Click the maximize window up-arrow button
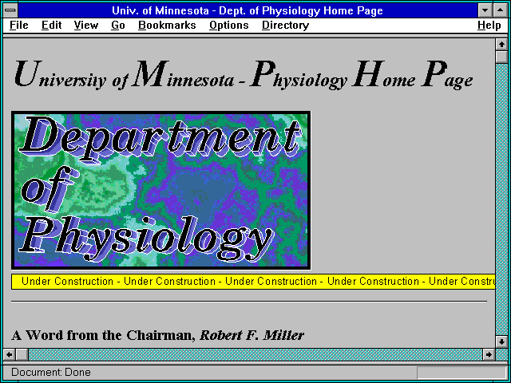 (501, 10)
